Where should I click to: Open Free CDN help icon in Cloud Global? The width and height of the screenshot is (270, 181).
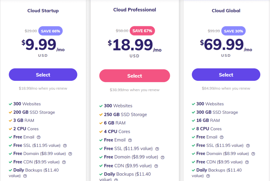247,162
